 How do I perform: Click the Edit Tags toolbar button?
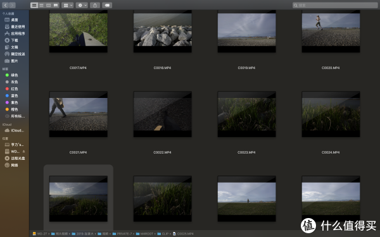[x=107, y=5]
